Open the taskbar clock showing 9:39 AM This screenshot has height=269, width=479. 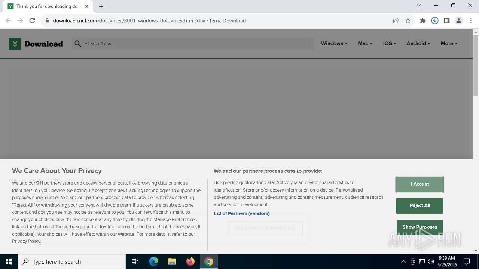(447, 262)
